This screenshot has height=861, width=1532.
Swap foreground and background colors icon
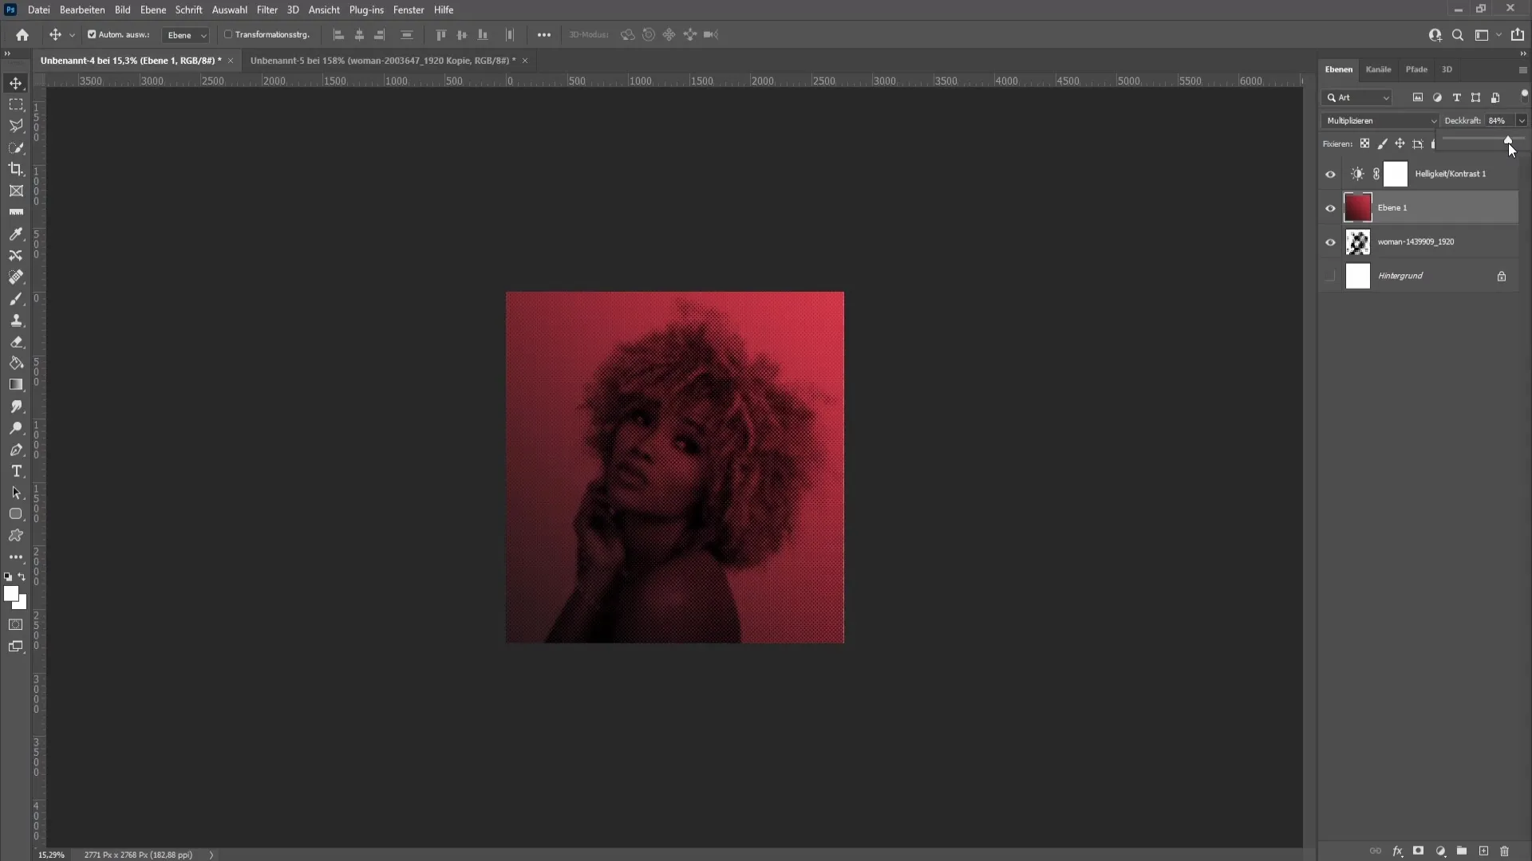(22, 576)
